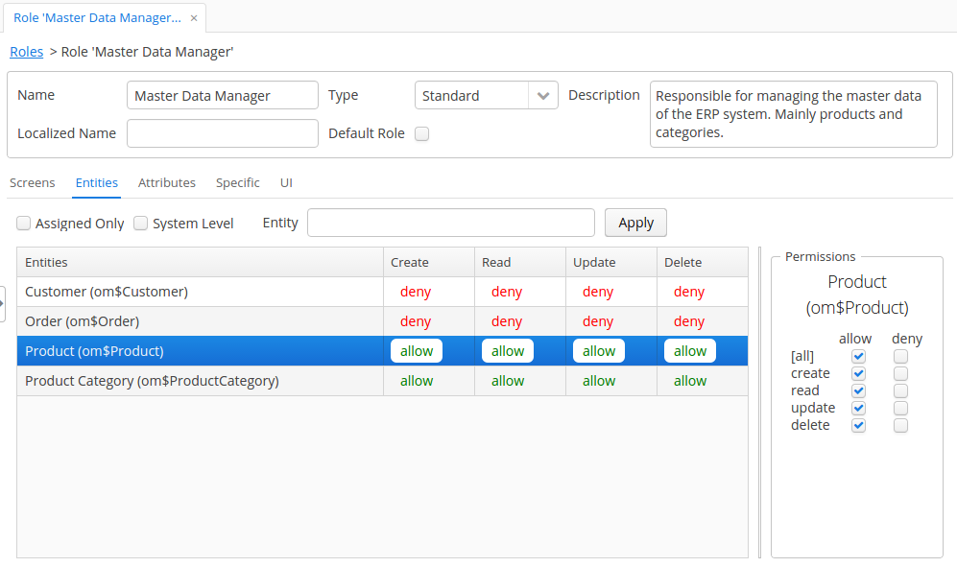Viewport: 957px width, 567px height.
Task: Uncheck the update allow permission checkbox
Action: pos(859,408)
